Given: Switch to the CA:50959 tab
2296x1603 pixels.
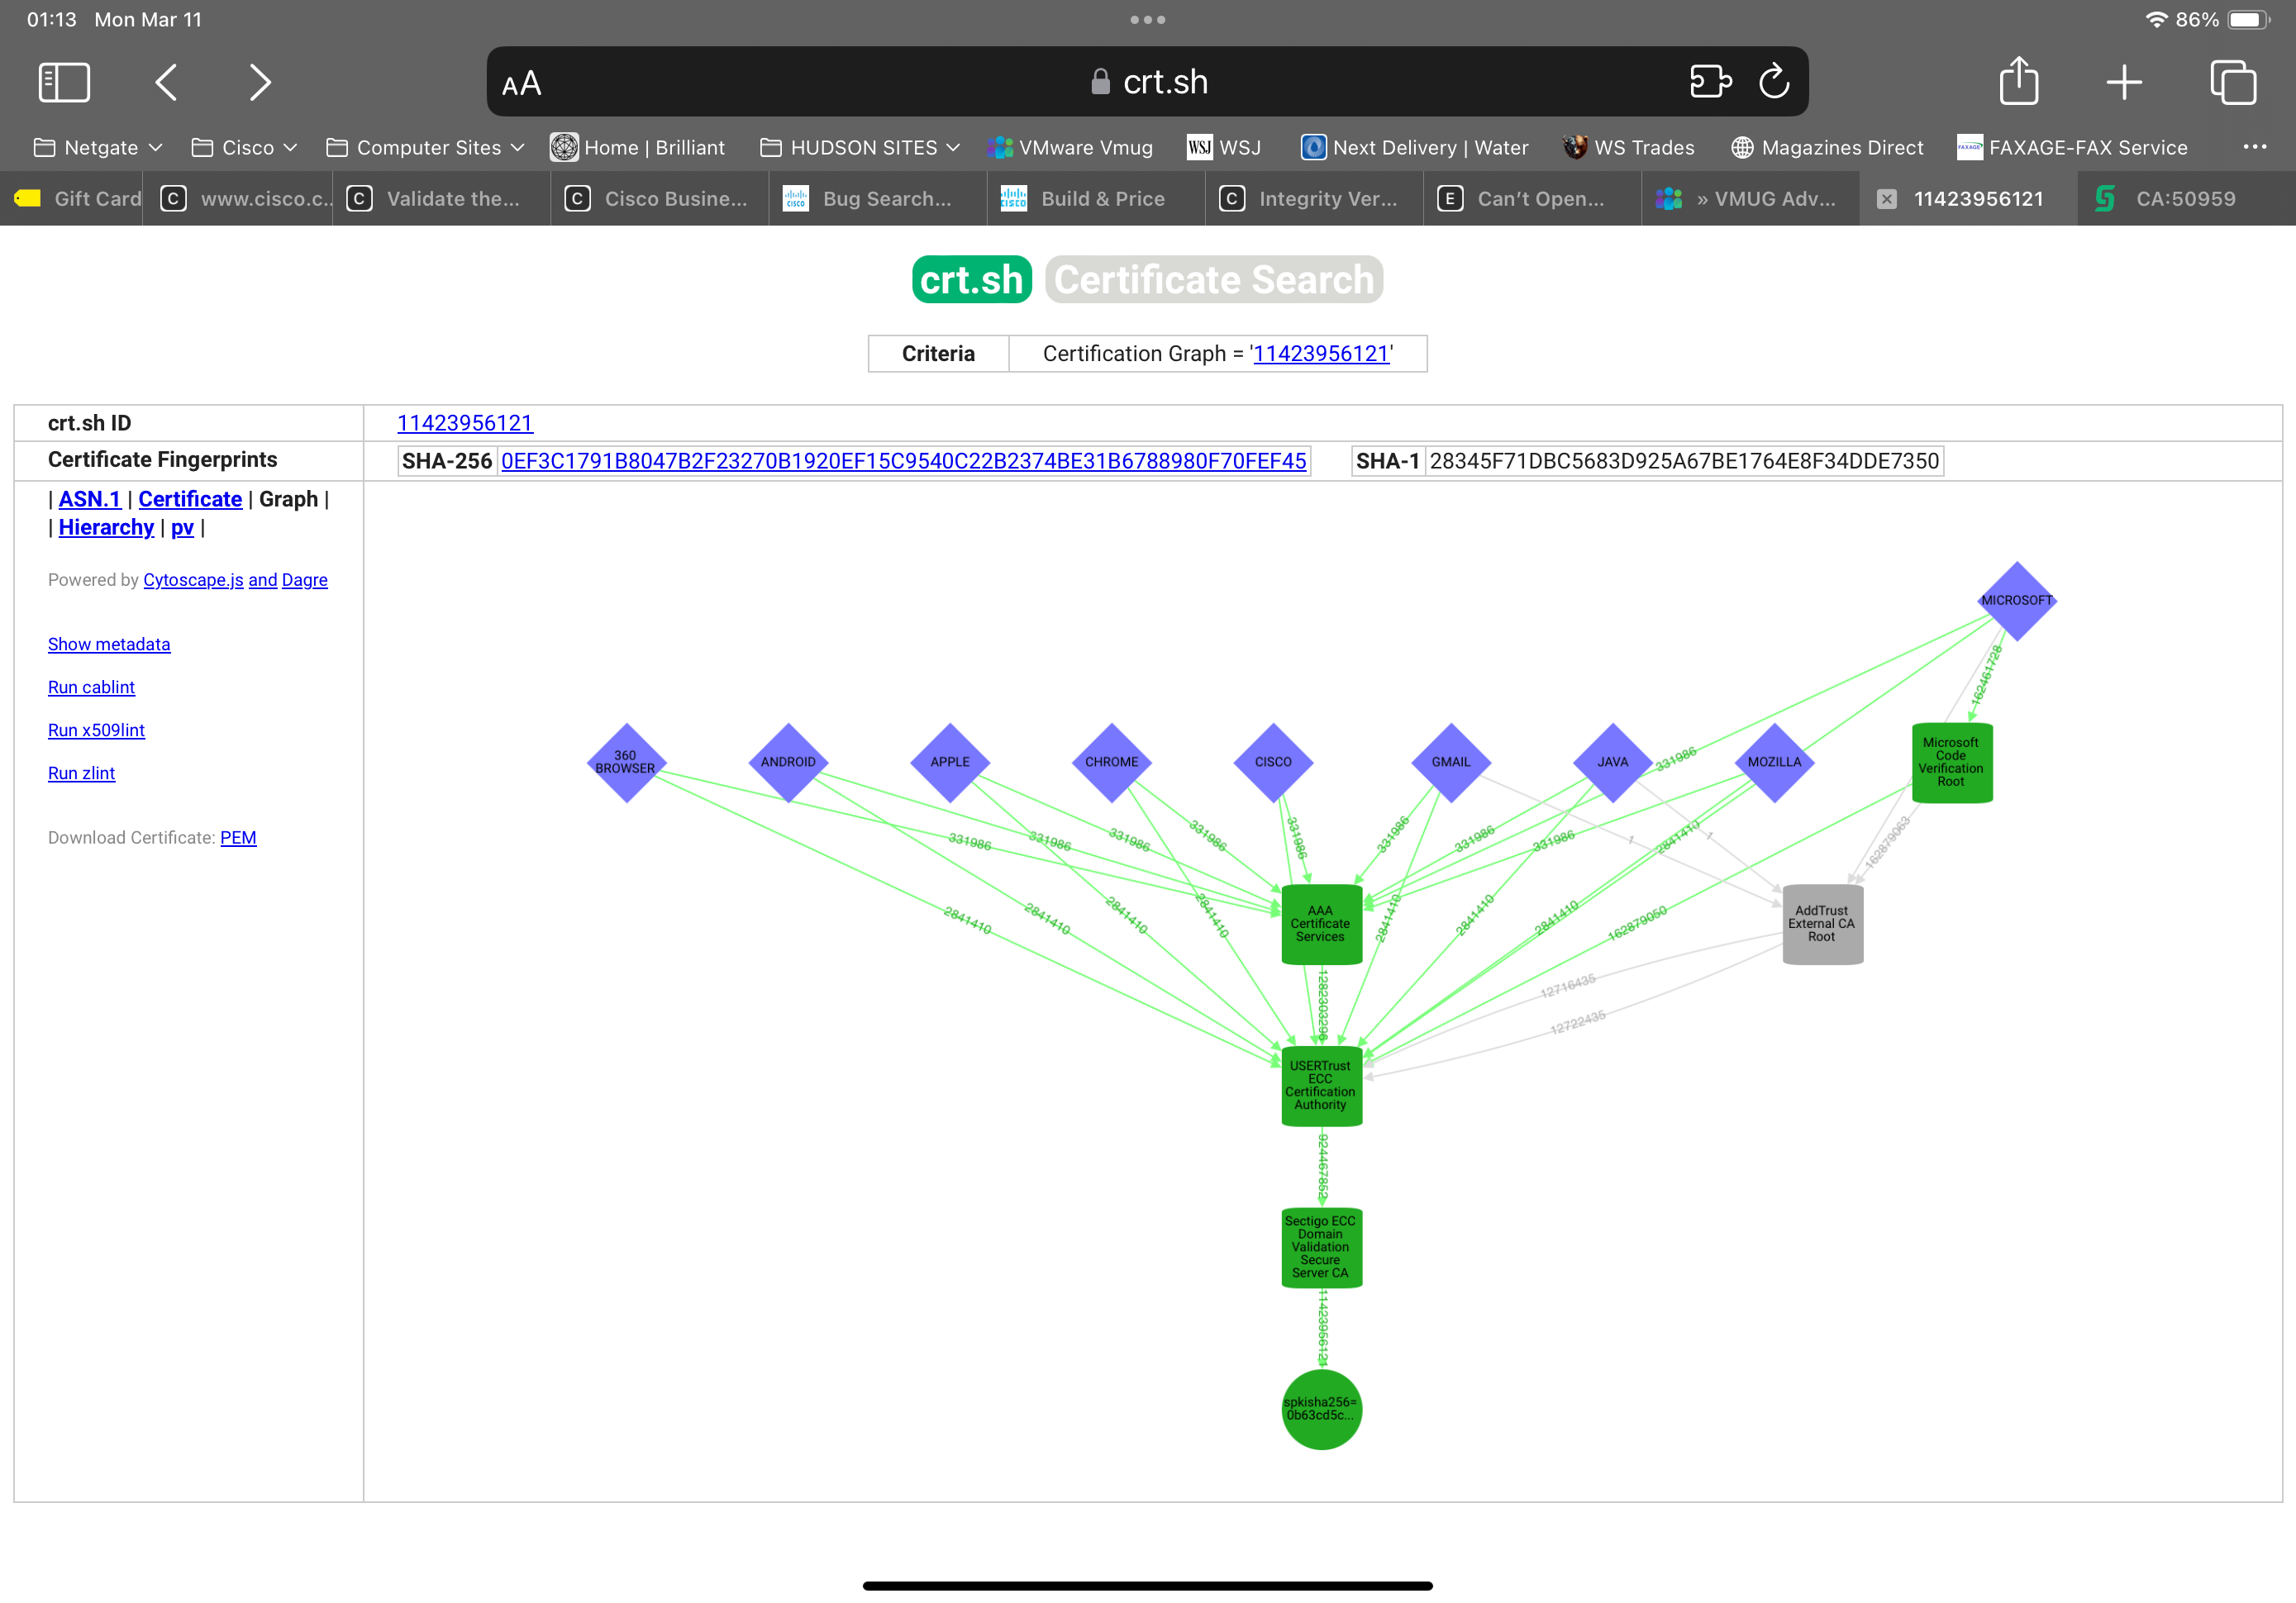Looking at the screenshot, I should [x=2185, y=199].
